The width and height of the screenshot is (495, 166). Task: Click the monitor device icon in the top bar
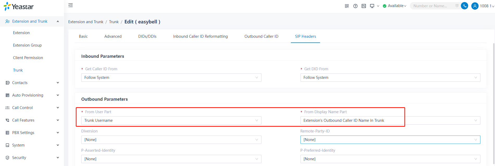(x=372, y=6)
